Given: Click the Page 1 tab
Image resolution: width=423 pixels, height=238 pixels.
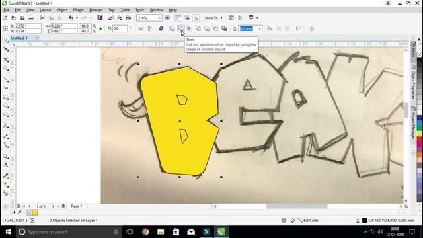Looking at the screenshot, I should coord(77,206).
